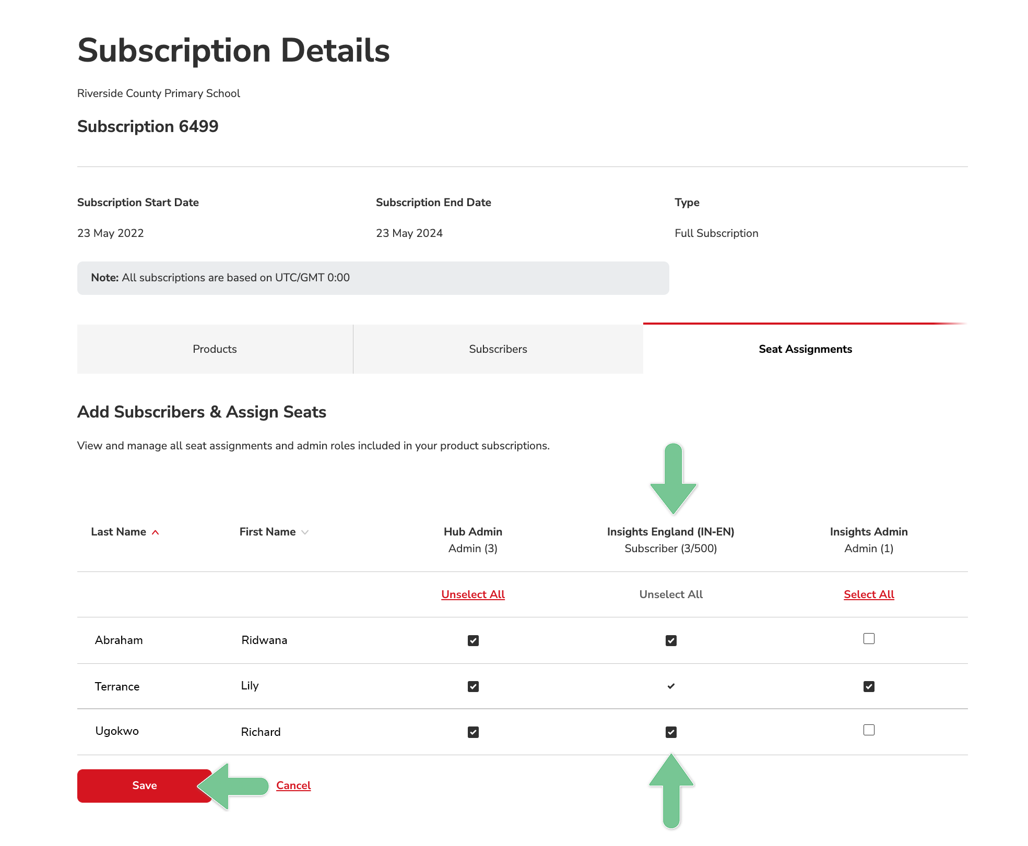
Task: Click Unselect All under Insights England
Action: 671,594
